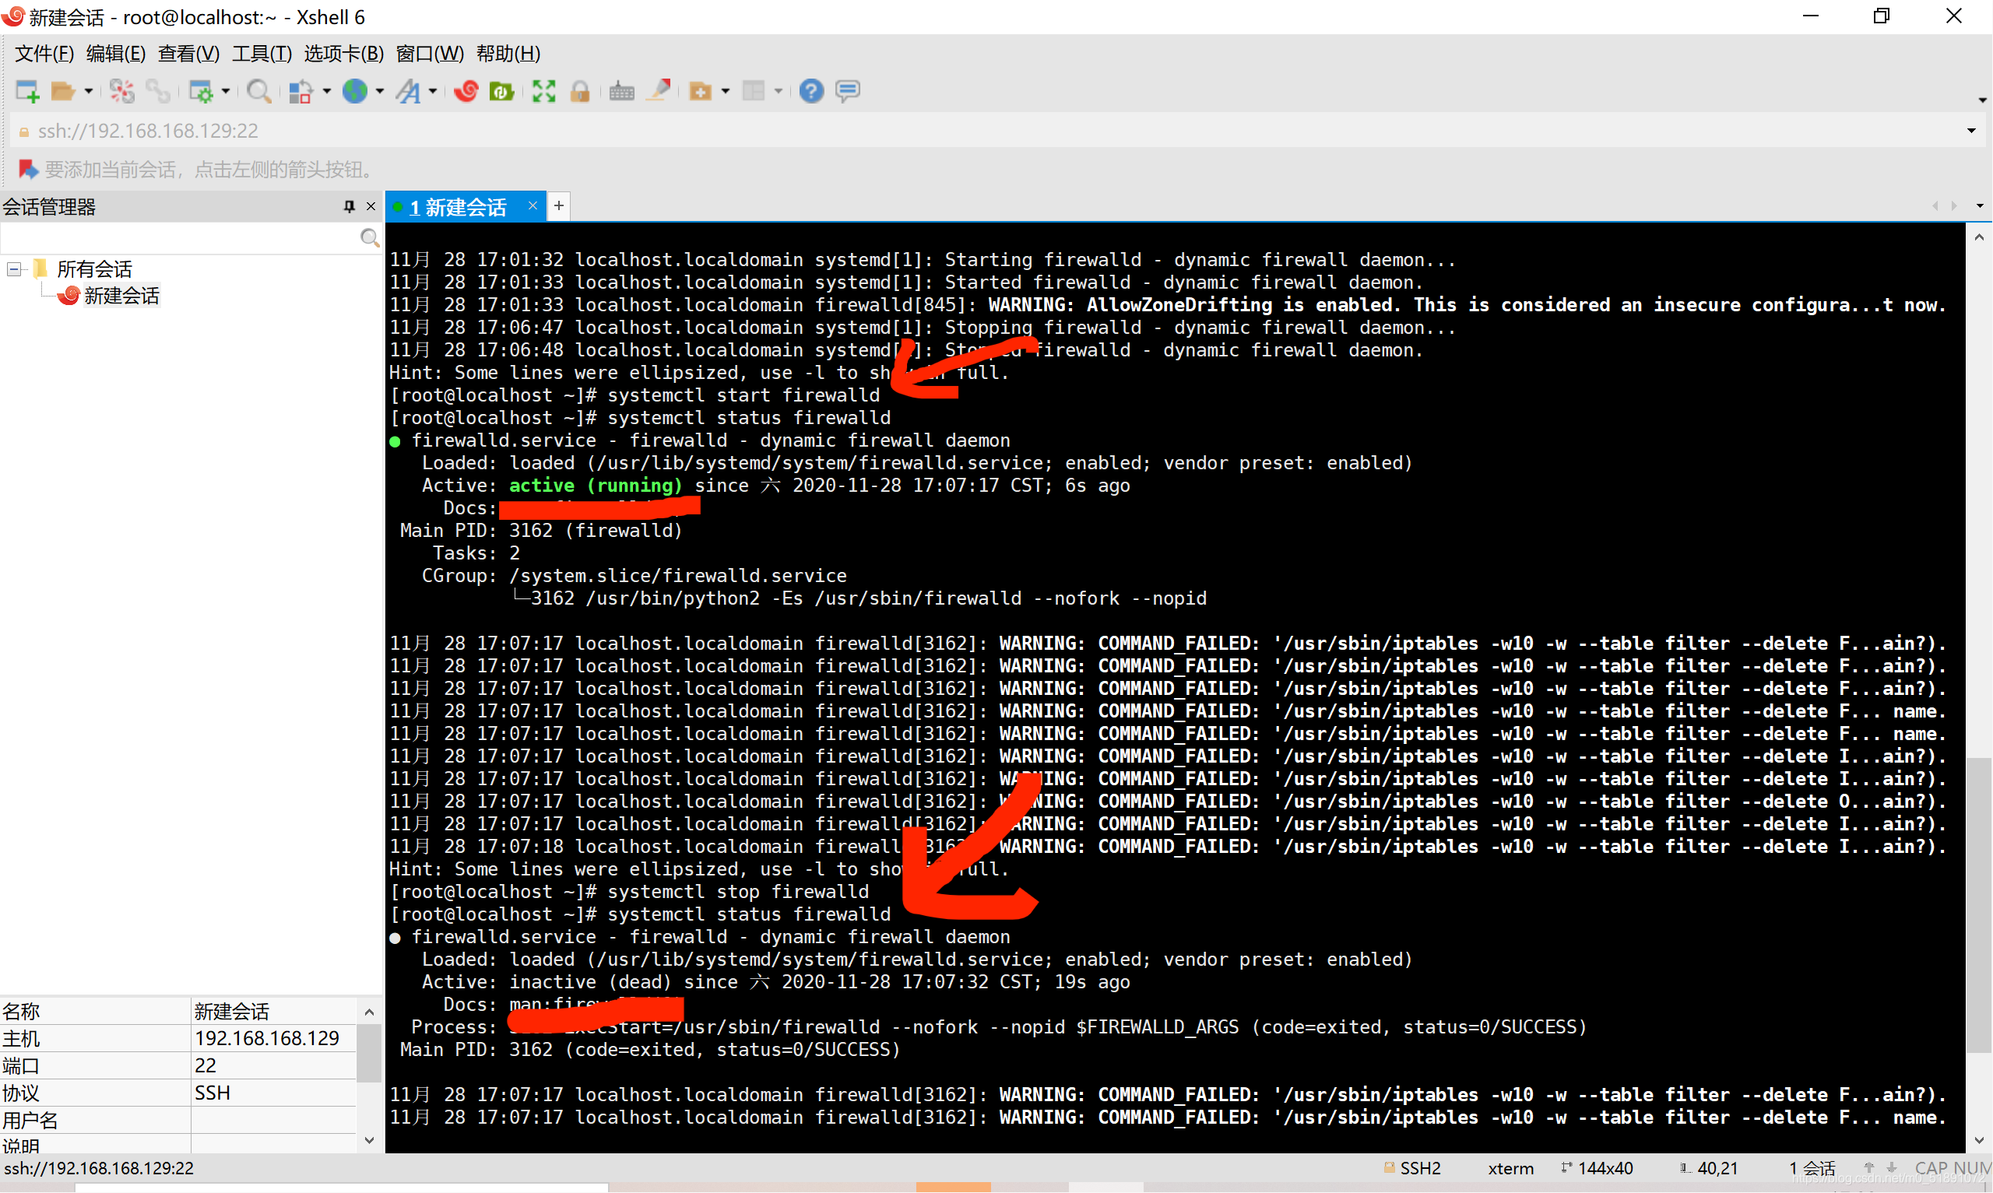Click the Highlight pen icon
The image size is (1993, 1193).
point(659,92)
